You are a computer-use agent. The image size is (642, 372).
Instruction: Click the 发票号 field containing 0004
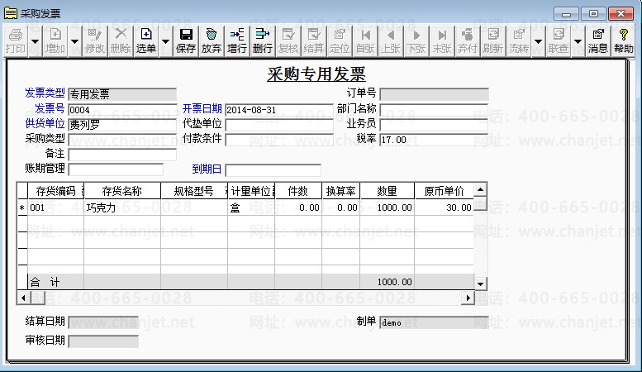(122, 110)
